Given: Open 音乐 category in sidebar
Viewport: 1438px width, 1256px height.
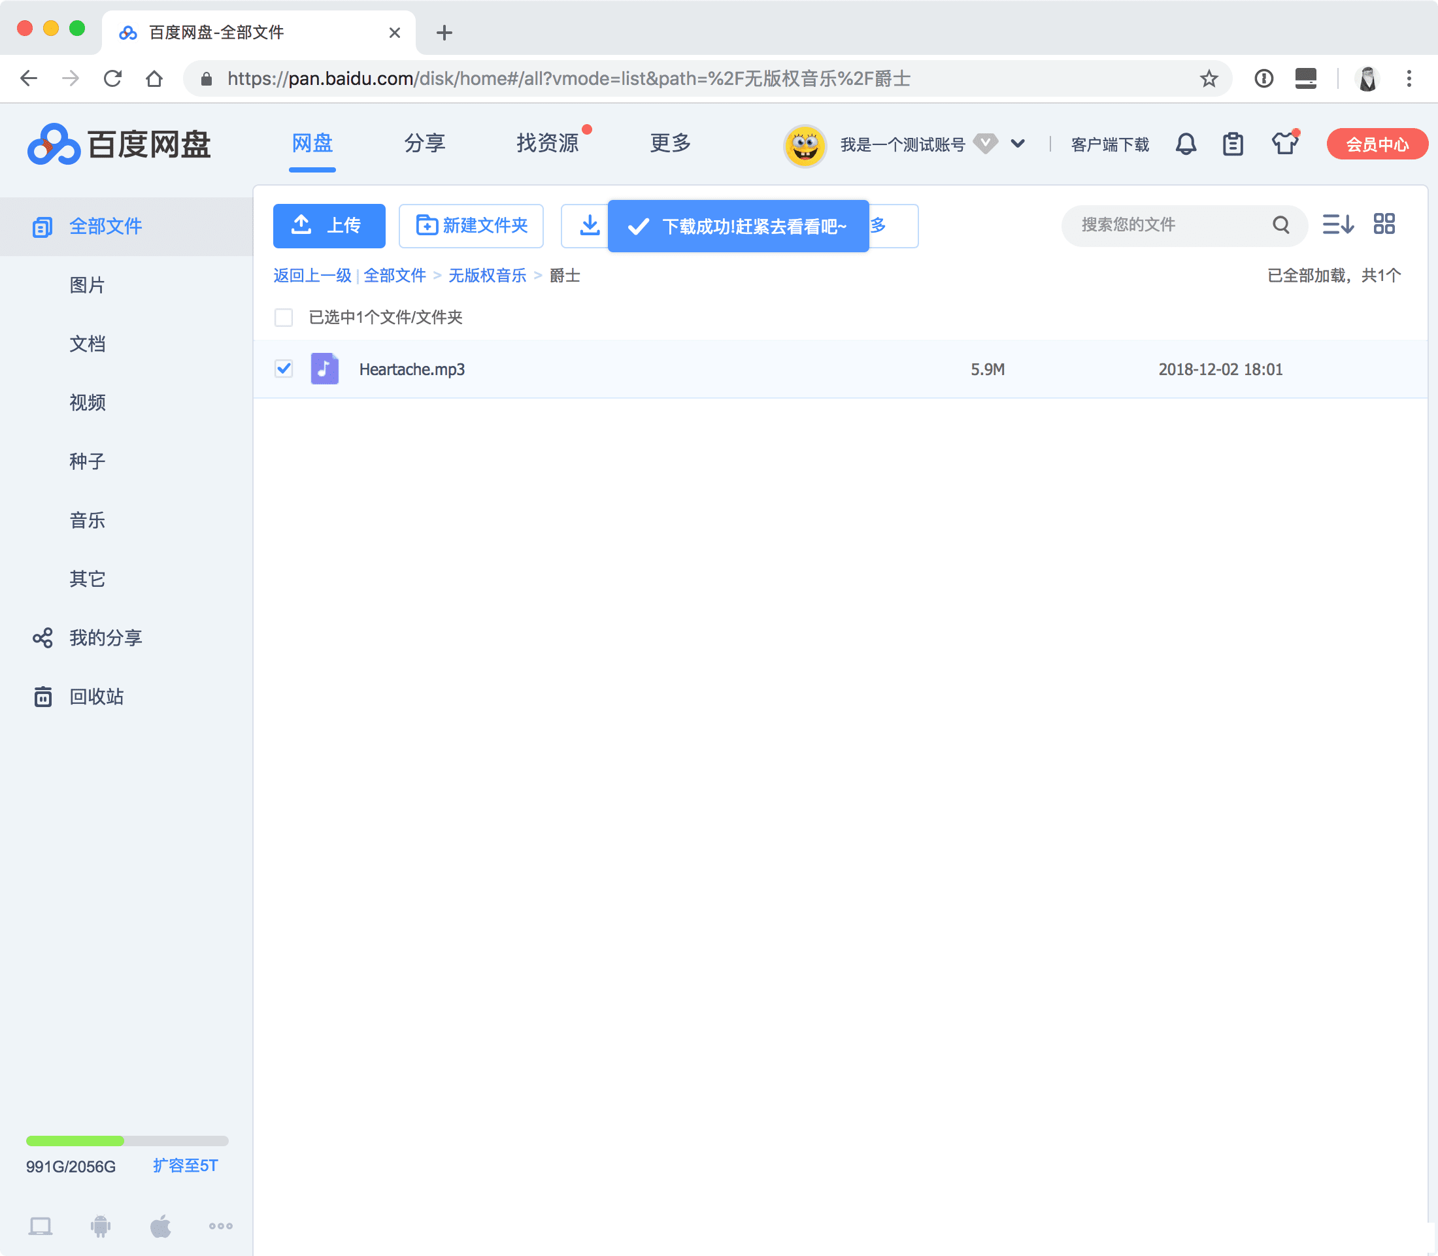Looking at the screenshot, I should 87,520.
